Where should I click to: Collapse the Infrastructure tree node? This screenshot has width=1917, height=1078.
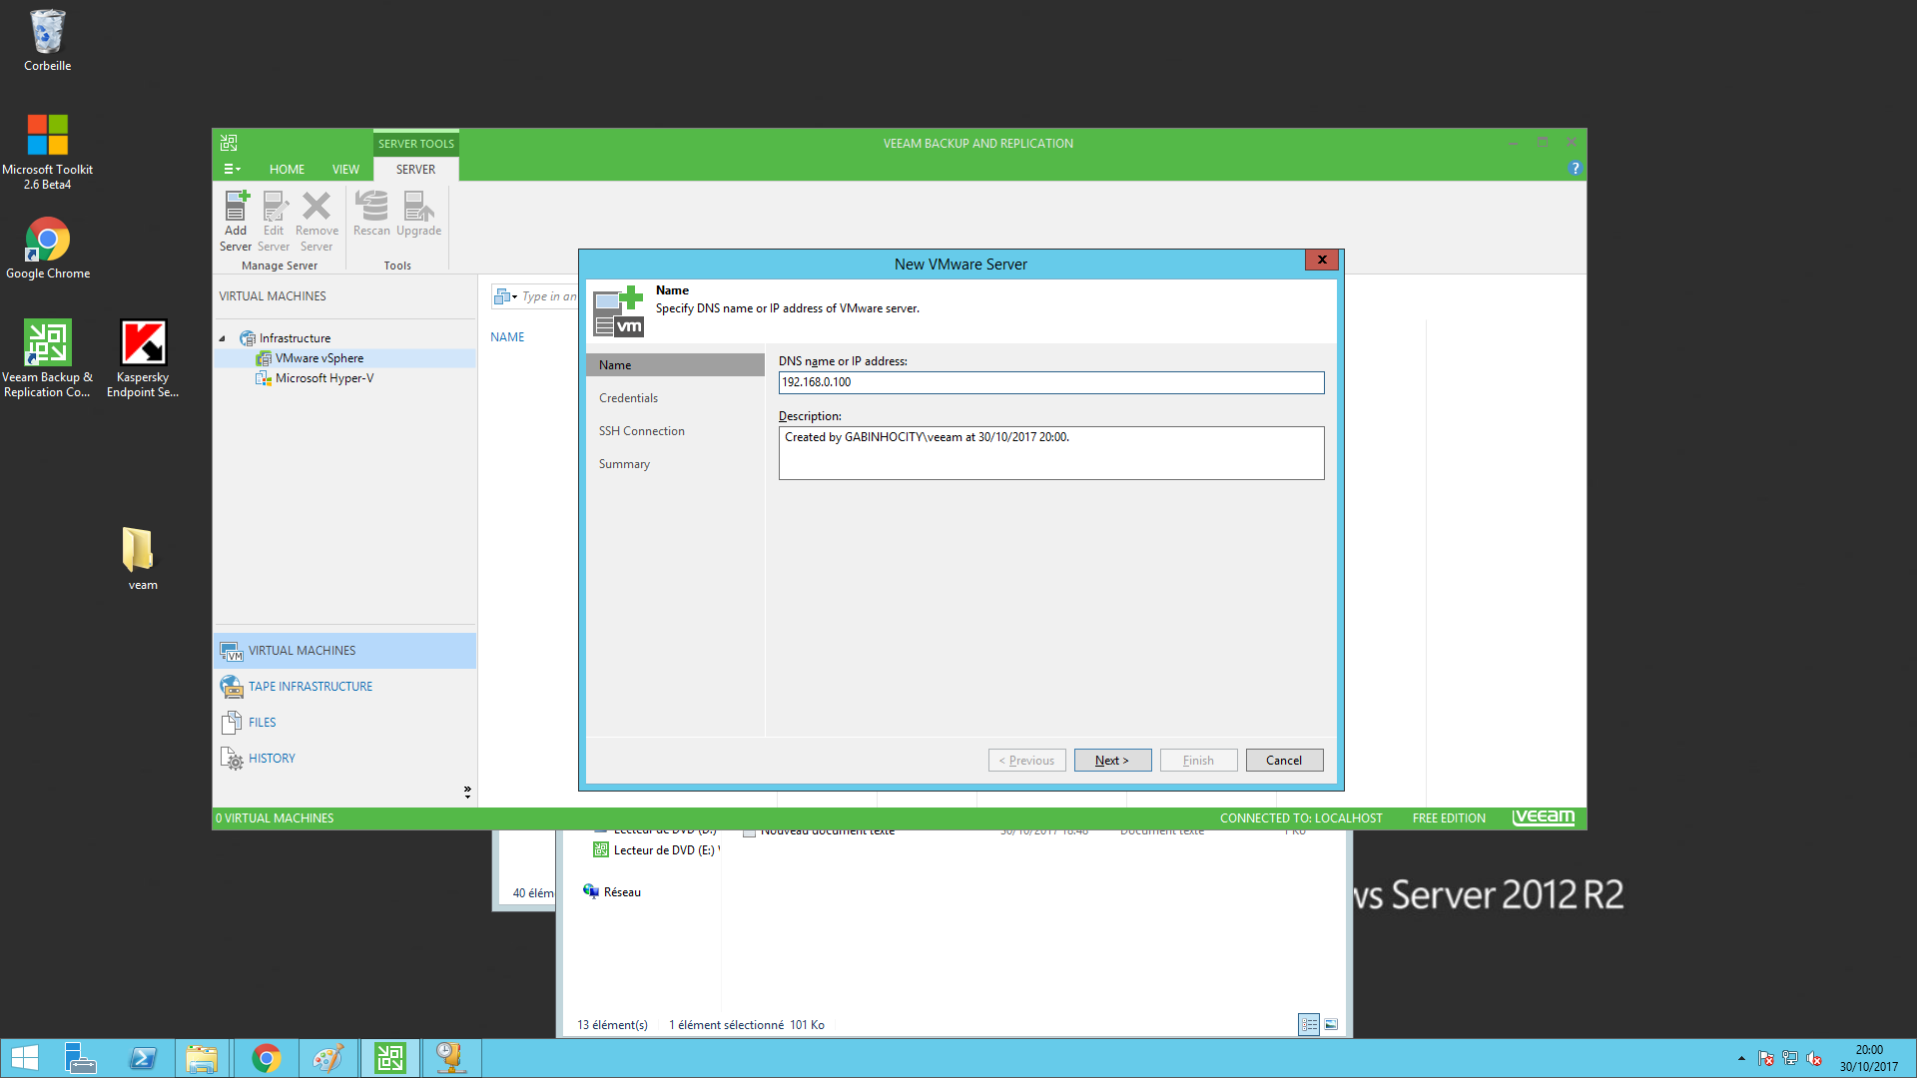pos(223,338)
